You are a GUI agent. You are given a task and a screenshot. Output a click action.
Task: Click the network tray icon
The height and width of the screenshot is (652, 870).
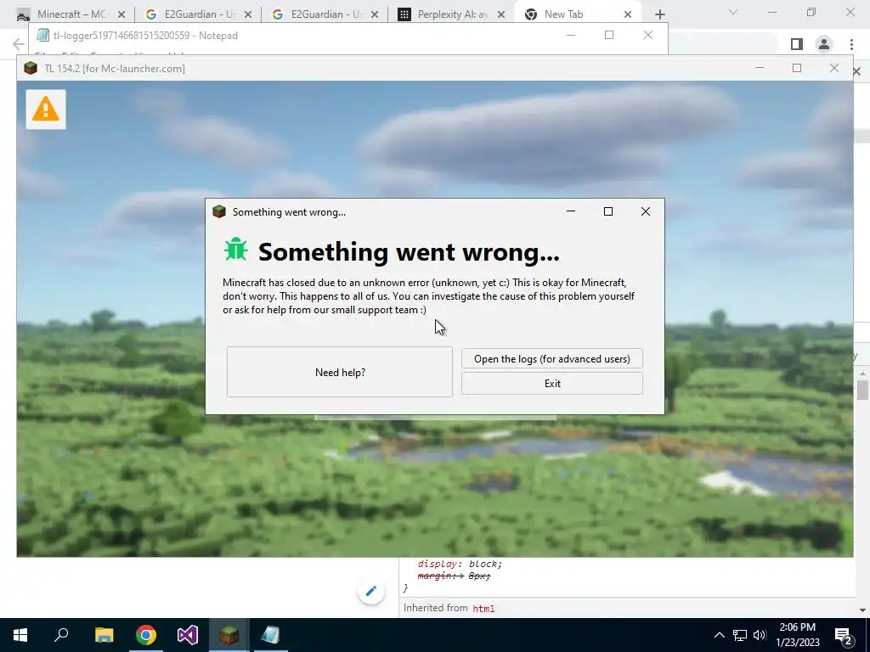click(740, 635)
